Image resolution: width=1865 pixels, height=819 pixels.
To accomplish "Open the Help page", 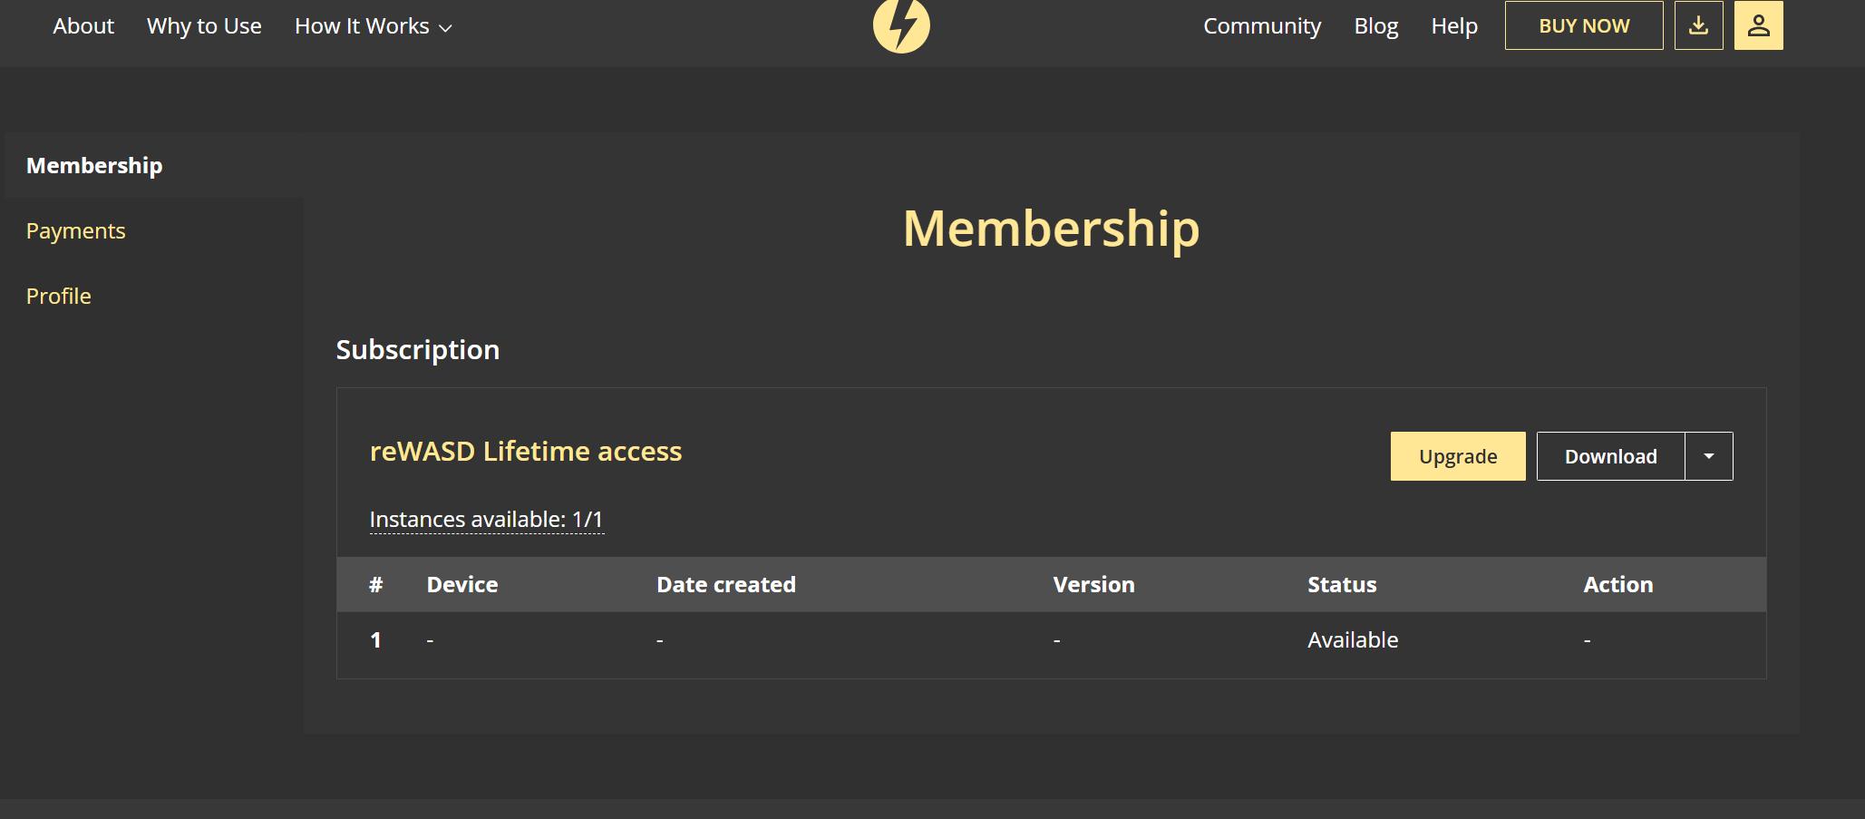I will click(x=1454, y=26).
